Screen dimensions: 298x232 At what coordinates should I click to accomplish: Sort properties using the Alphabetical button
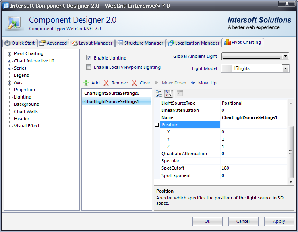tap(169, 94)
